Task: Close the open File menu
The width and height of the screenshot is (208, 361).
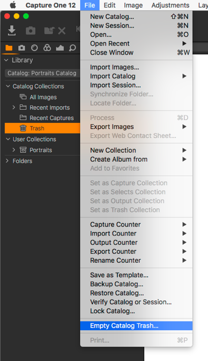Action: [x=90, y=5]
